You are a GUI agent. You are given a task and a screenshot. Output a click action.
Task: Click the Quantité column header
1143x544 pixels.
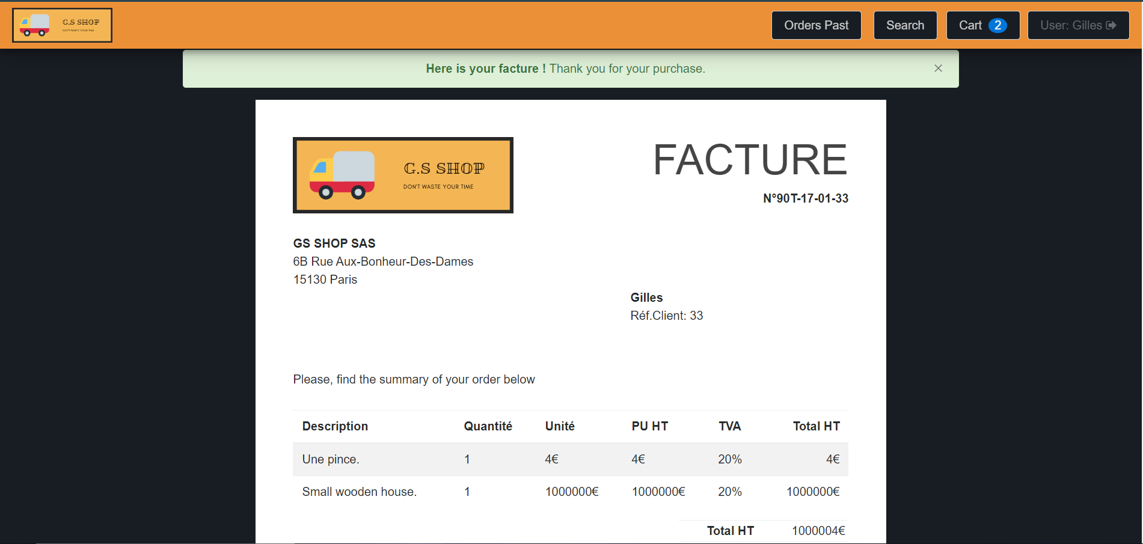(488, 426)
